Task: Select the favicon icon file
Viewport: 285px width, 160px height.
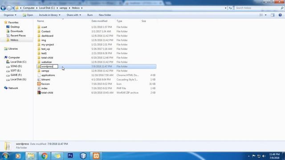Action: tap(39, 84)
